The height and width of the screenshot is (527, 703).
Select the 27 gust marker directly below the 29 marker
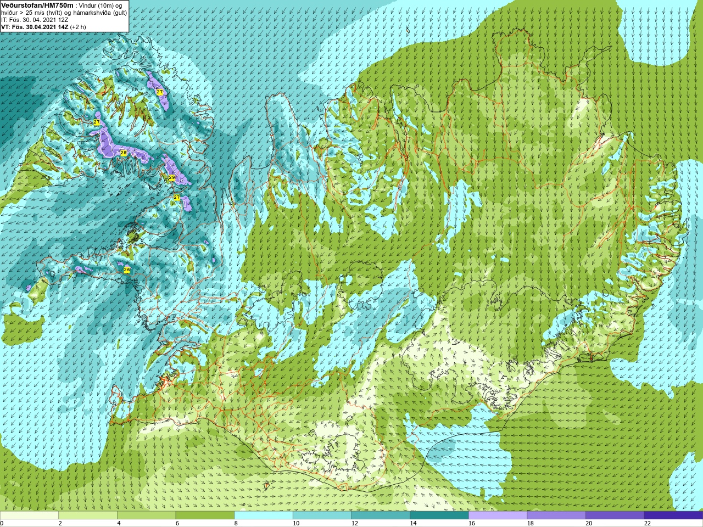(x=177, y=197)
